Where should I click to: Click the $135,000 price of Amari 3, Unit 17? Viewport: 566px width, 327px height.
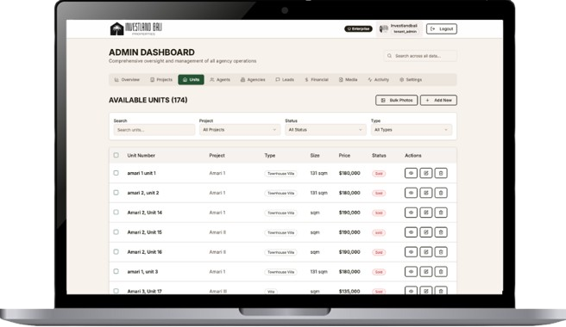pyautogui.click(x=349, y=291)
